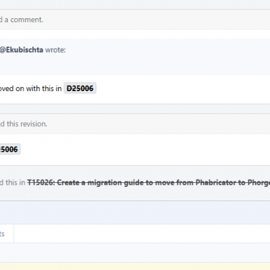This screenshot has width=270, height=270.
Task: Click the white comment box containing the 5006 tag
Action: coord(135,149)
